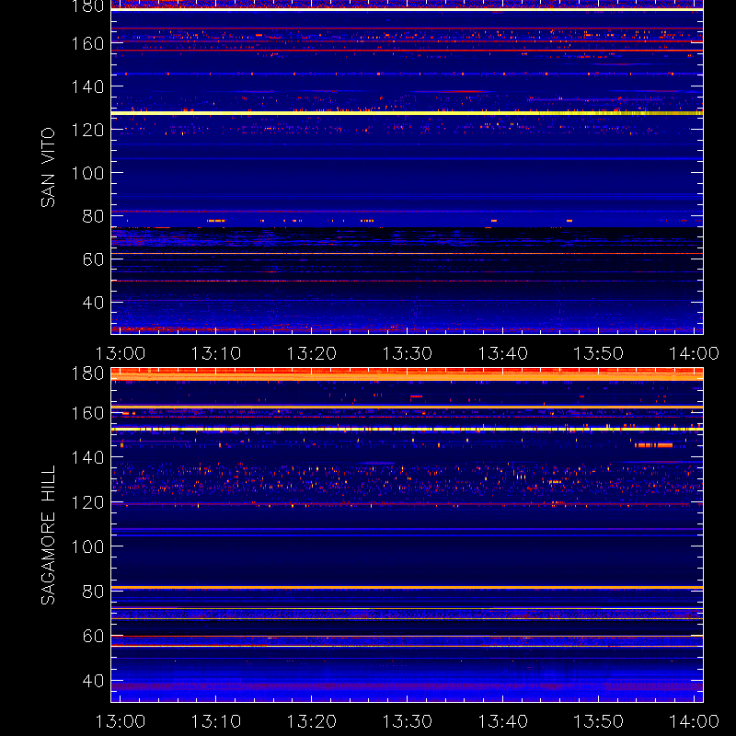Viewport: 736px width, 736px height.
Task: Click the 13:40 time label under Sagamore Hill plot
Action: (x=502, y=721)
